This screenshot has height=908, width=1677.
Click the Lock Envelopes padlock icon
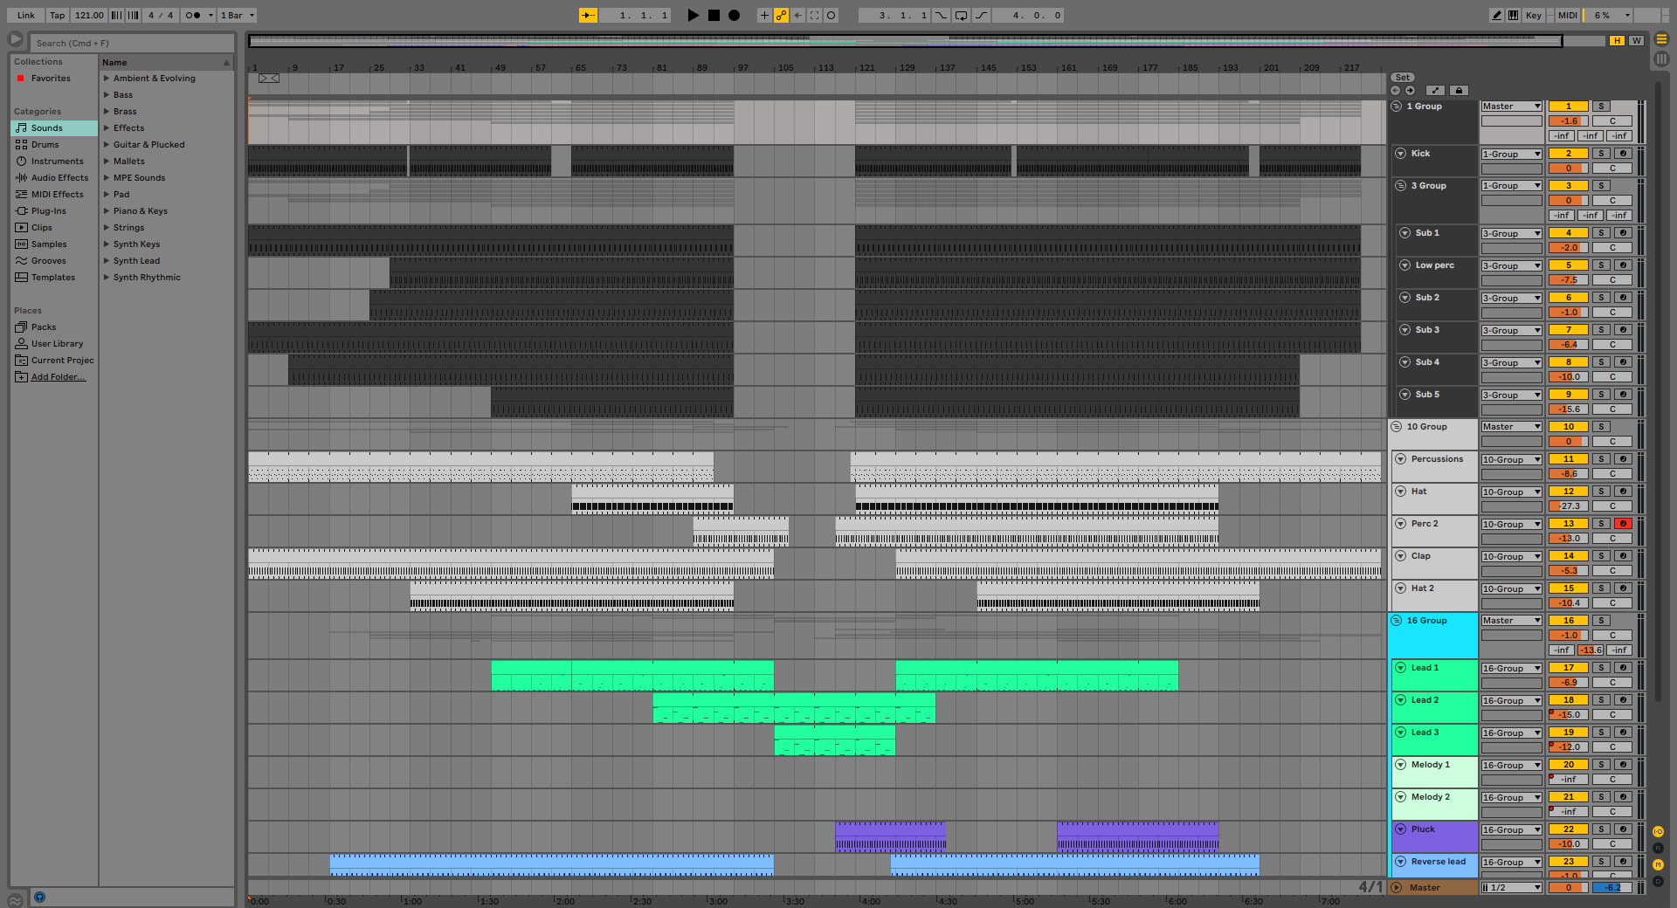pyautogui.click(x=1459, y=90)
